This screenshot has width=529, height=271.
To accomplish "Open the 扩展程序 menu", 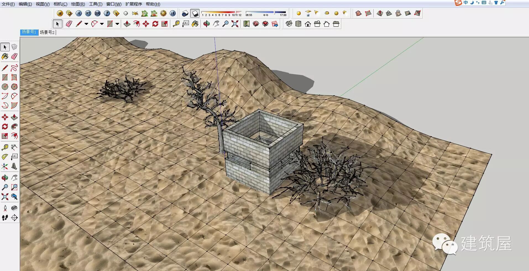I will pyautogui.click(x=133, y=4).
